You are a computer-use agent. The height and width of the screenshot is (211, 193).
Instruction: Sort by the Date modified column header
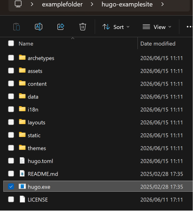(x=158, y=44)
